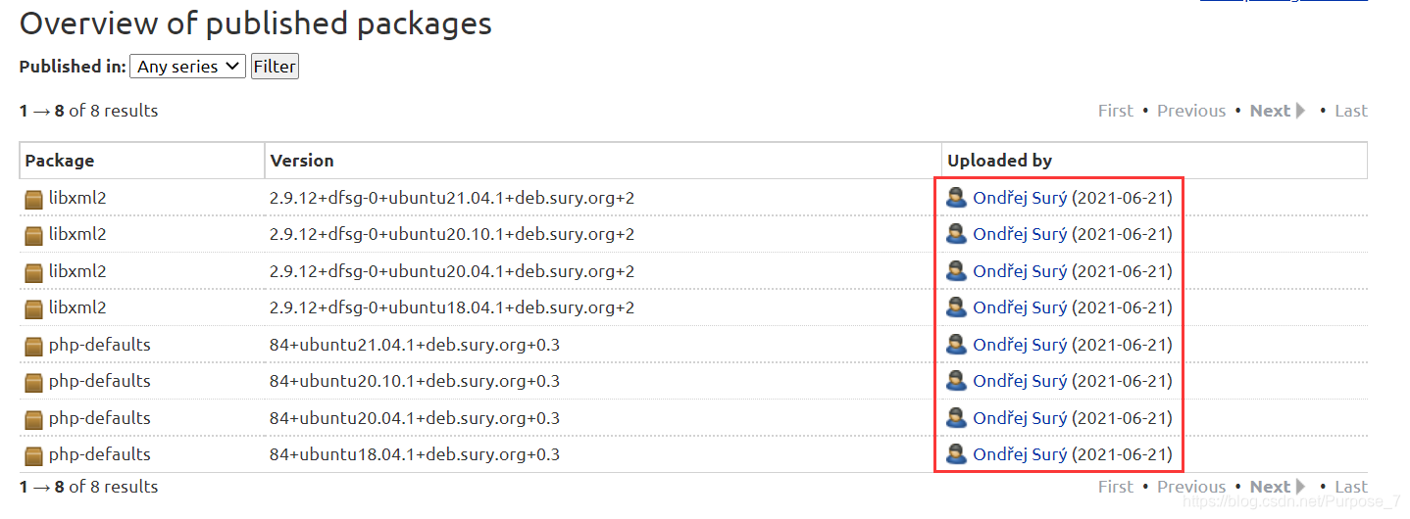Click Last in the top pagination
This screenshot has width=1410, height=519.
tap(1350, 111)
